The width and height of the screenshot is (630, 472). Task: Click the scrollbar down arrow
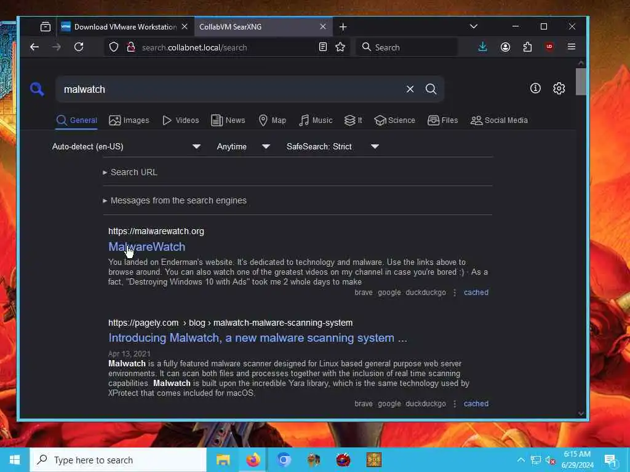[581, 413]
